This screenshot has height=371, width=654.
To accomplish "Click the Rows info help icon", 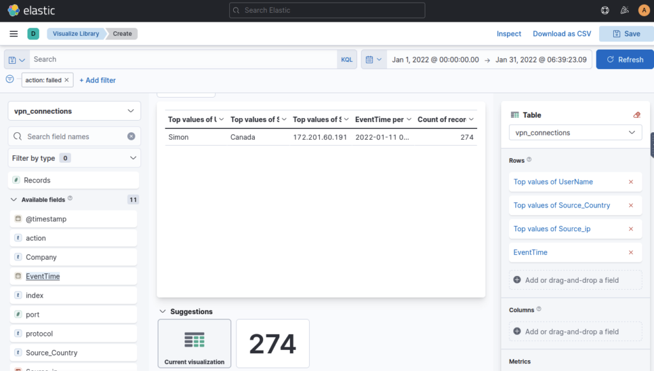I will point(529,160).
